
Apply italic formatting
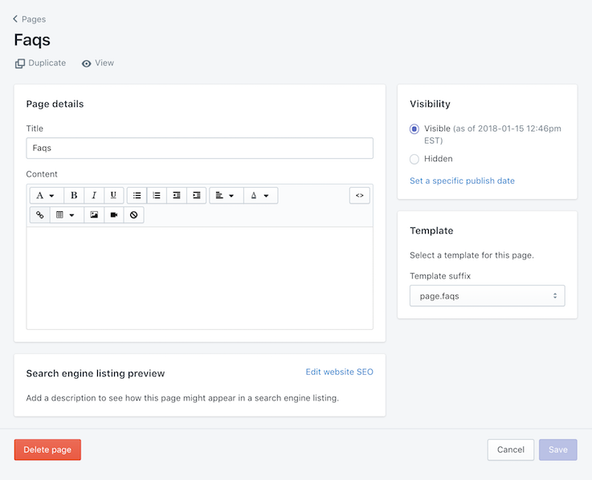[x=94, y=195]
